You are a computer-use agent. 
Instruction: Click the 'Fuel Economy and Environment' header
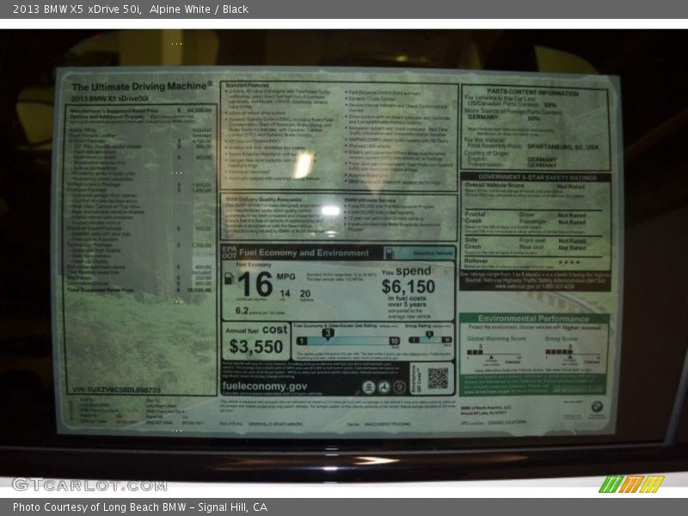pyautogui.click(x=304, y=253)
